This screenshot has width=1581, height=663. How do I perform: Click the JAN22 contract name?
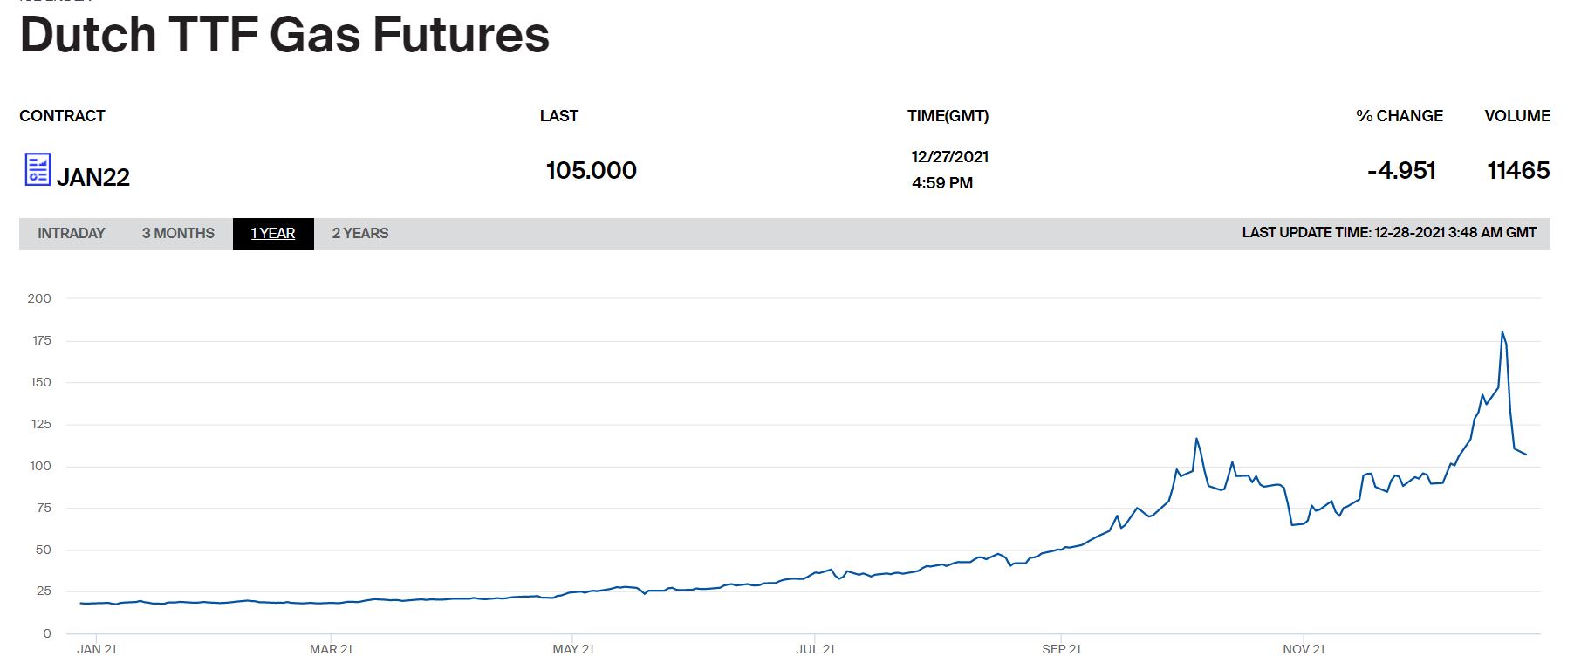pyautogui.click(x=93, y=178)
